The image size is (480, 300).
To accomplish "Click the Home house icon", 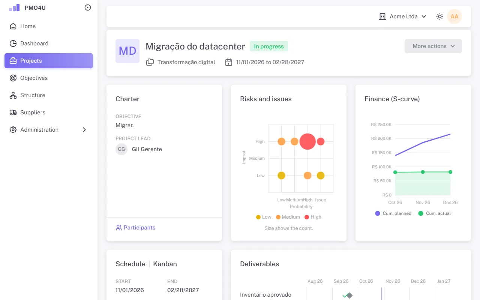I will pos(13,26).
